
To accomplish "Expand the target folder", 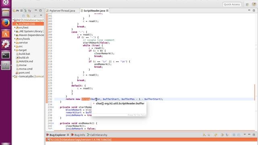I will coord(15,50).
